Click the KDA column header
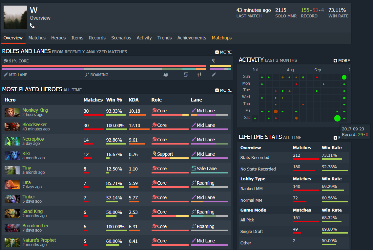 pos(134,100)
